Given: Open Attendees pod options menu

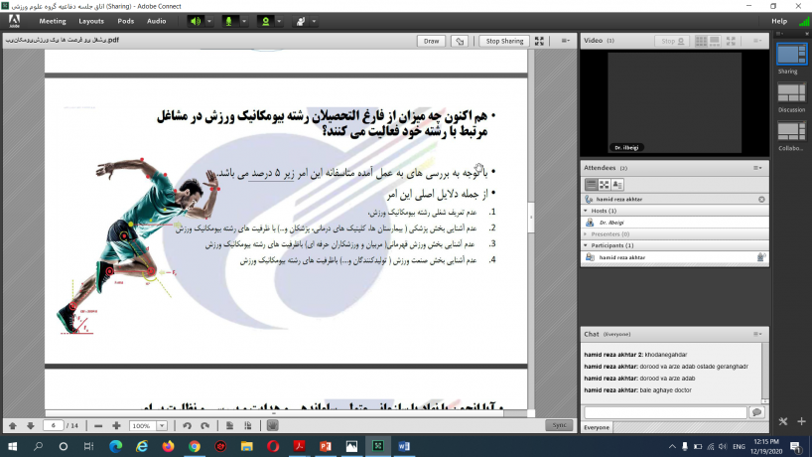Looking at the screenshot, I should click(x=757, y=168).
